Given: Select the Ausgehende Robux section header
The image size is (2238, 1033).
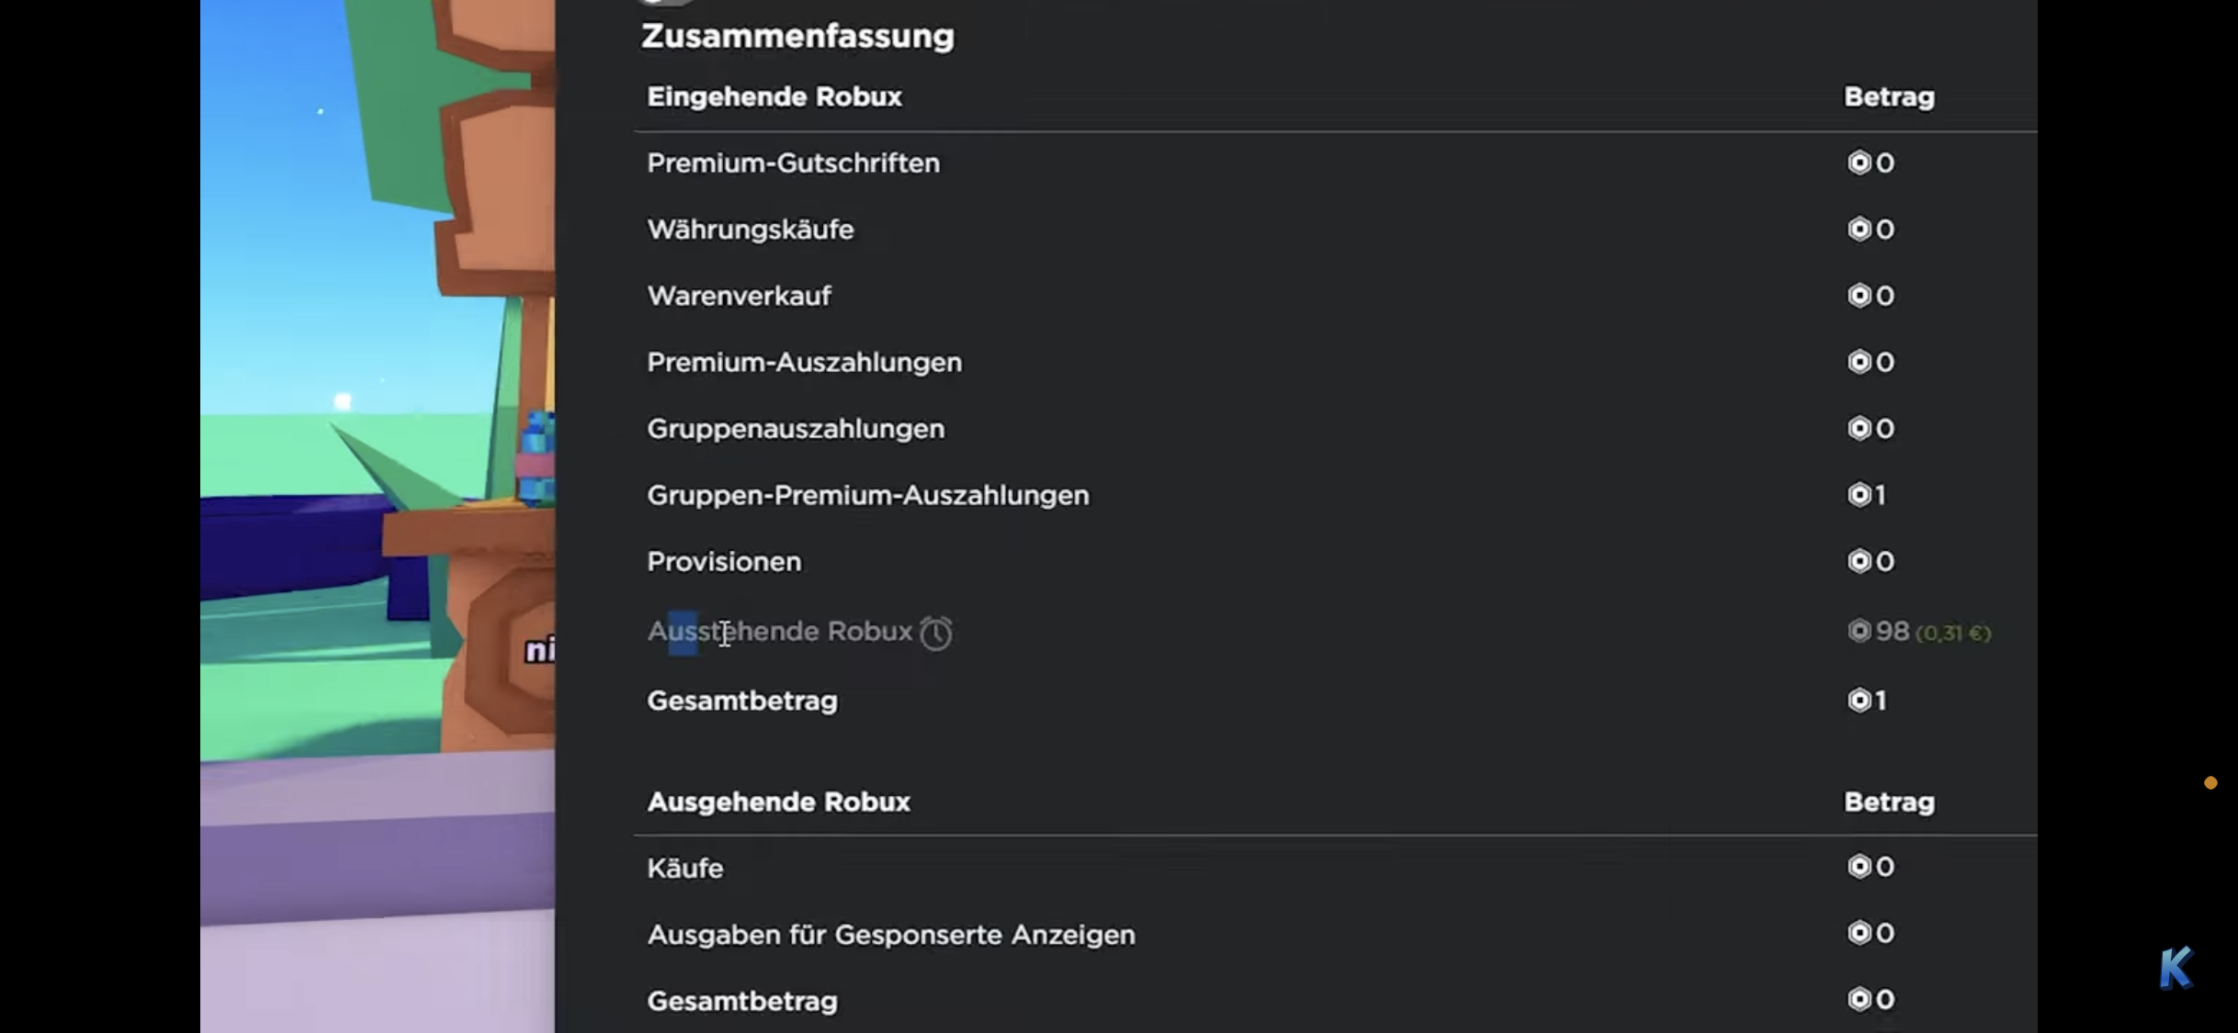Looking at the screenshot, I should [779, 801].
